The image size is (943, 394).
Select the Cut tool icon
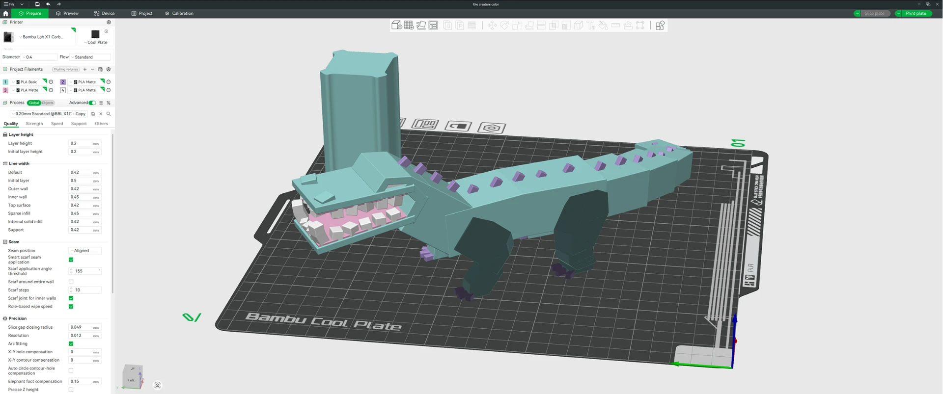tap(541, 25)
